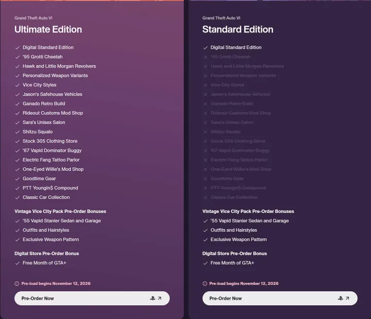Click struck-through Vice City Styles in Standard list
The height and width of the screenshot is (319, 371).
(227, 85)
